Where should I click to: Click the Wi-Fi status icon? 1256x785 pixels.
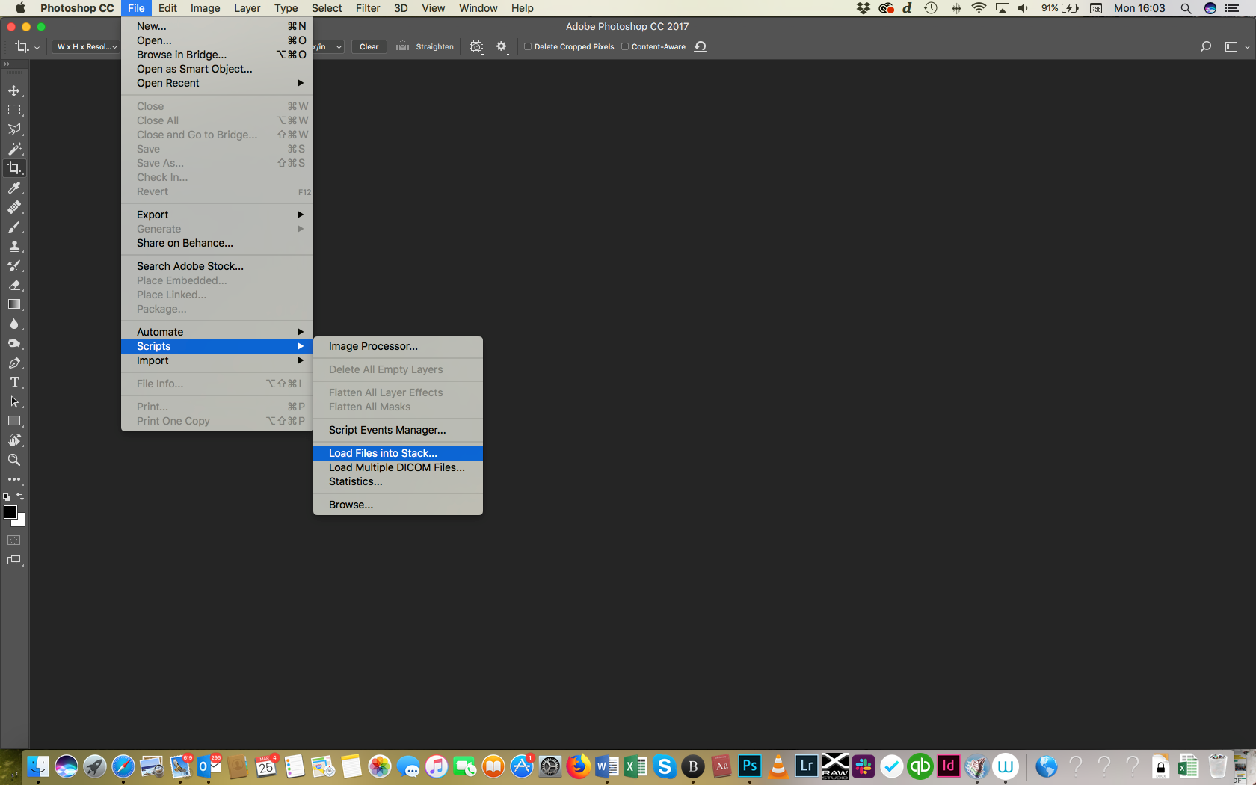click(979, 8)
